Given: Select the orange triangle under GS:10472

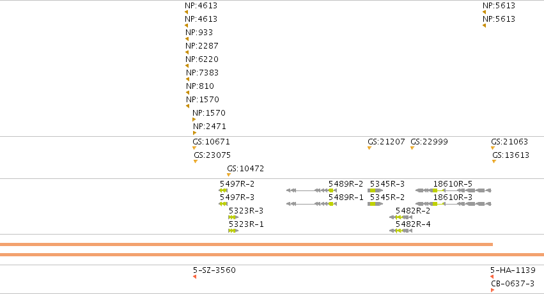Looking at the screenshot, I should click(229, 174).
